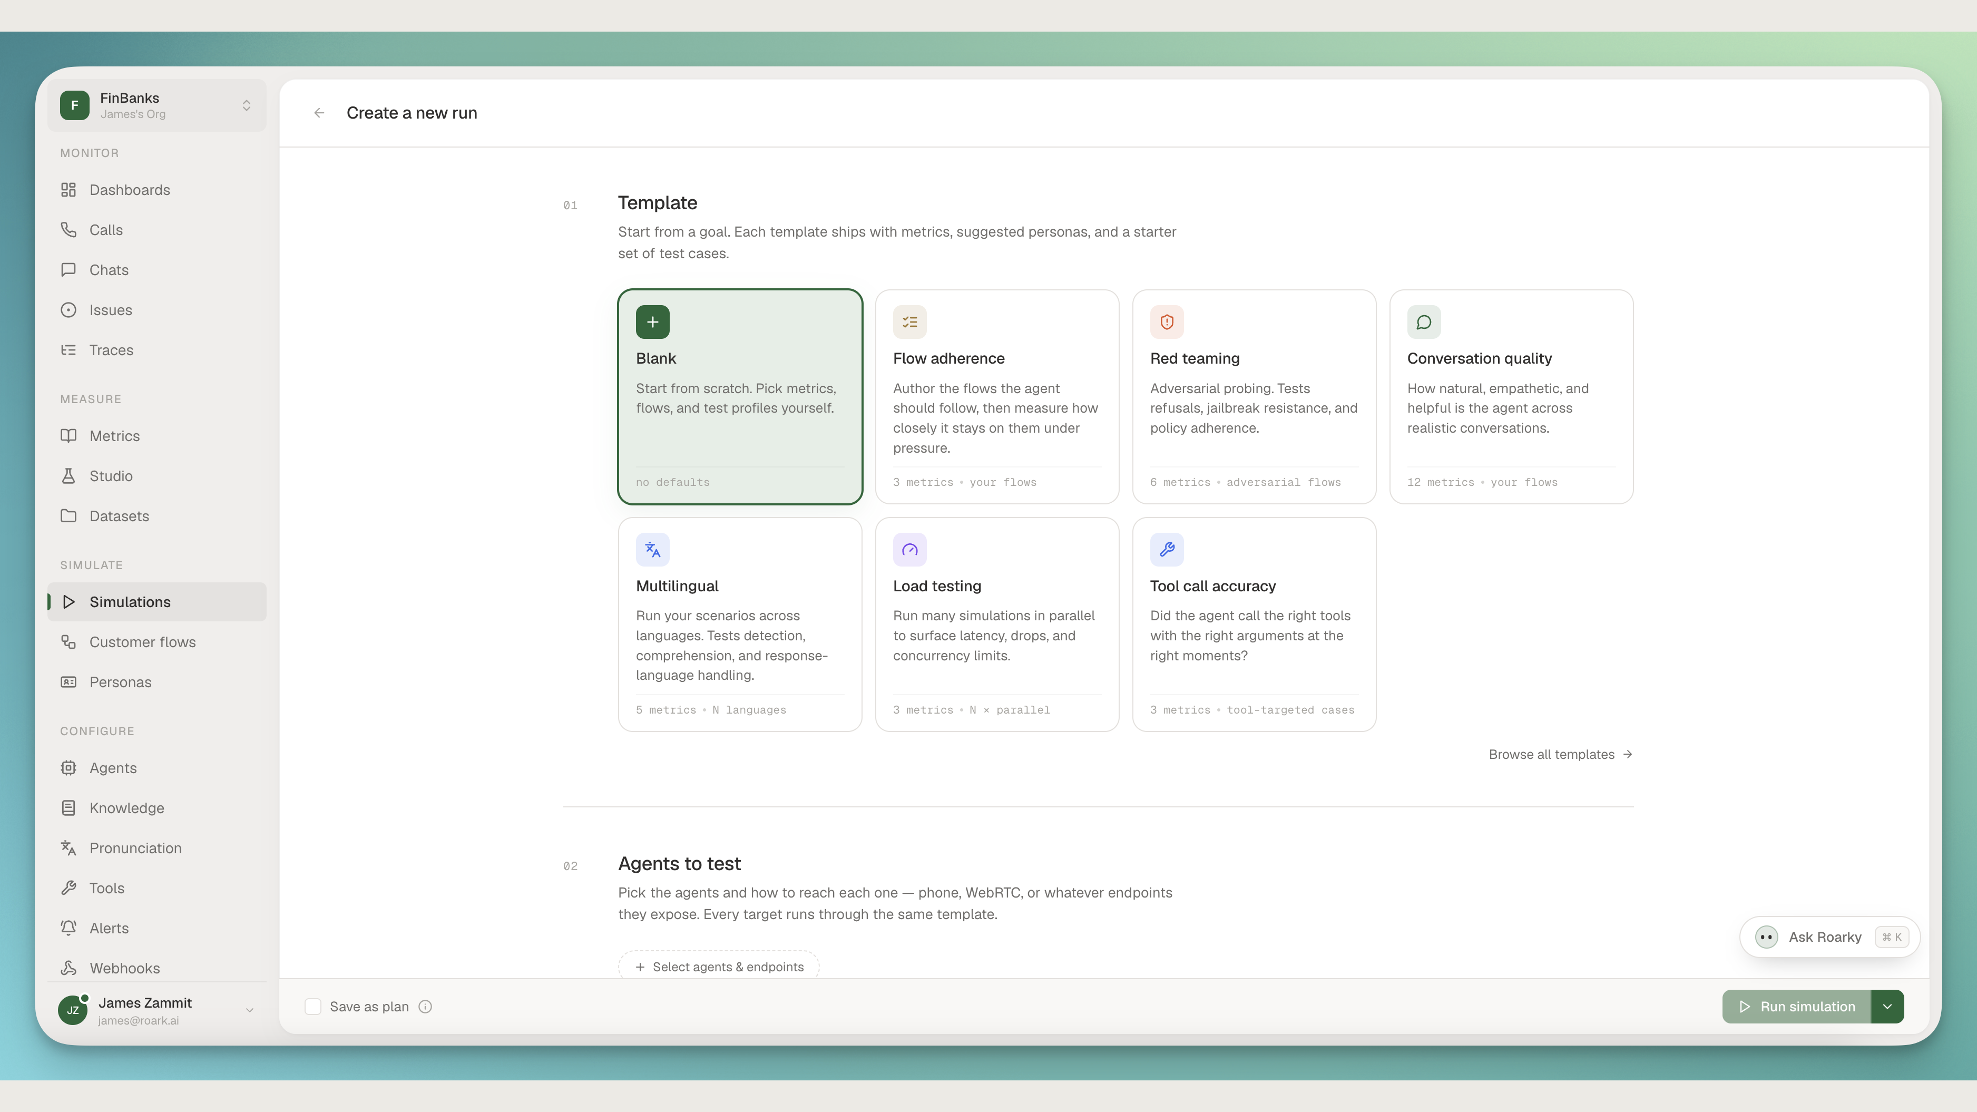Click the Tools wrench icon

tap(68, 887)
